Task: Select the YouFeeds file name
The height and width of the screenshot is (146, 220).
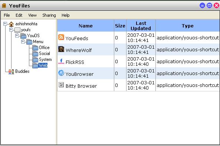Action: click(x=77, y=38)
